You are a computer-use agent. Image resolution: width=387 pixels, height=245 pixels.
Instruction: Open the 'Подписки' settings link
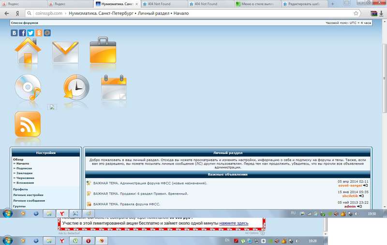pos(25,168)
